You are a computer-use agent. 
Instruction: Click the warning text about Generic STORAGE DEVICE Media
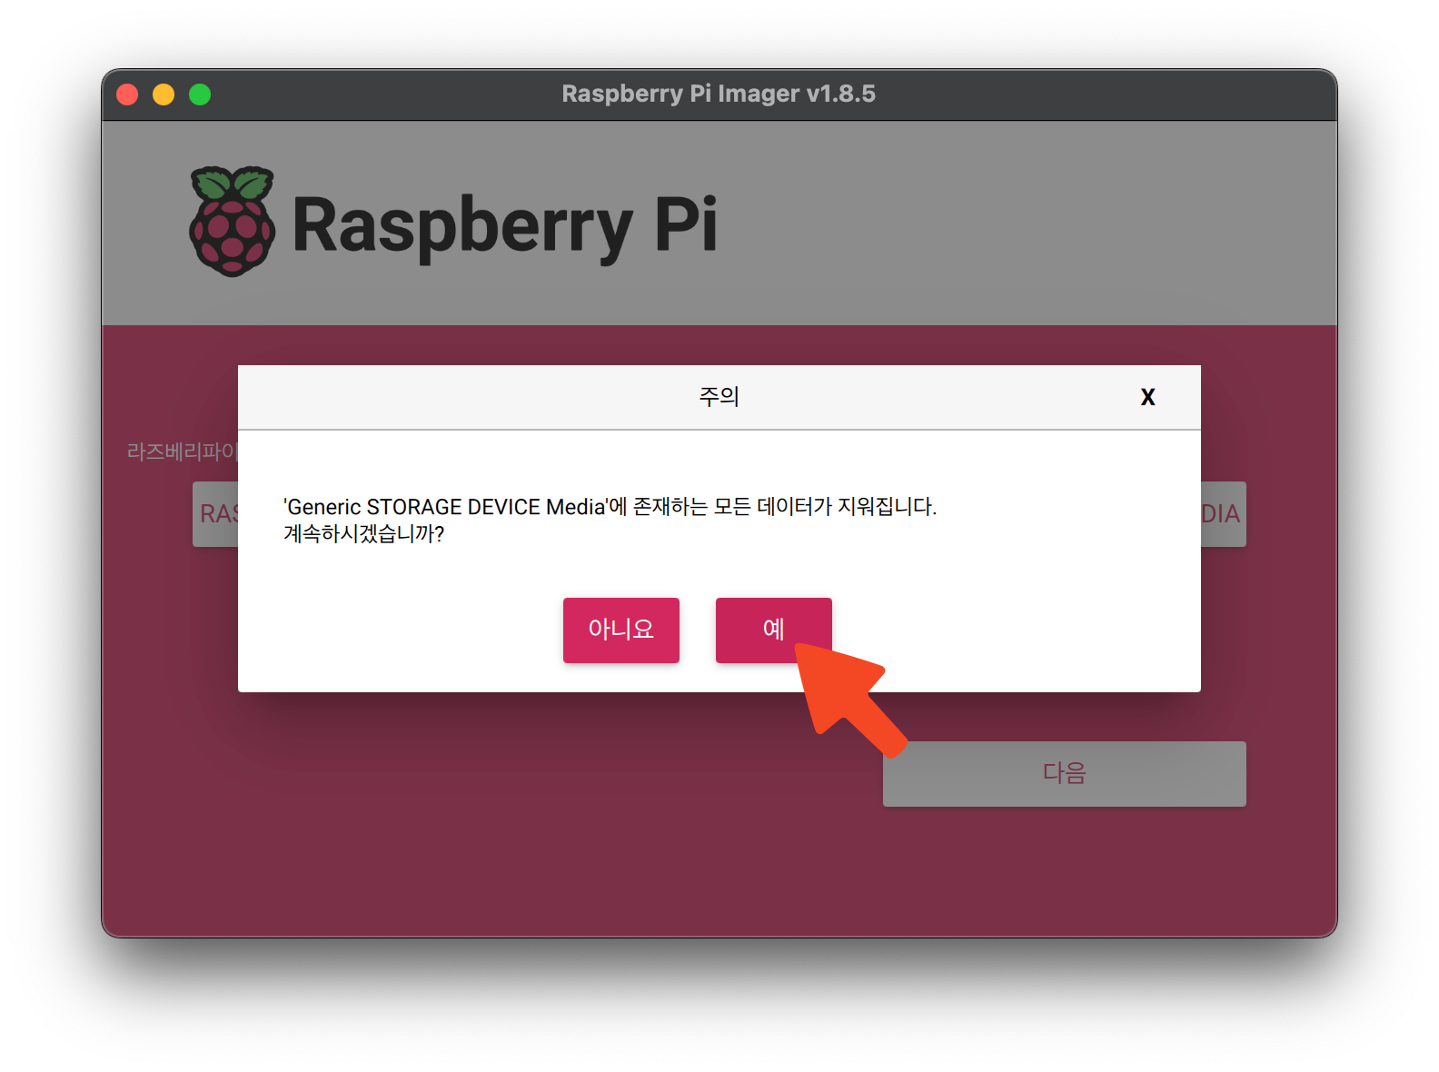point(610,506)
